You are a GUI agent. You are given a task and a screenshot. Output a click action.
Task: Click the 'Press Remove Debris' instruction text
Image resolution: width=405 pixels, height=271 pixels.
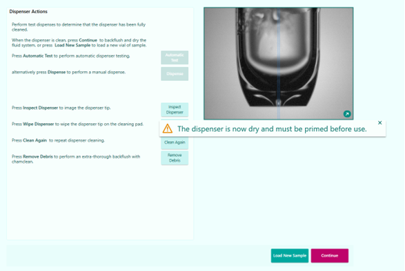(76, 159)
